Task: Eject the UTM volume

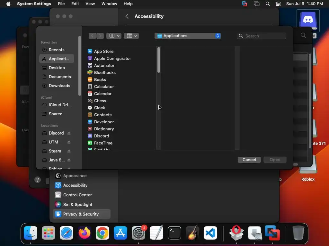Action: [x=69, y=142]
